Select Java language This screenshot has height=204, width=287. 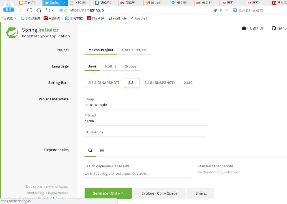pos(92,66)
